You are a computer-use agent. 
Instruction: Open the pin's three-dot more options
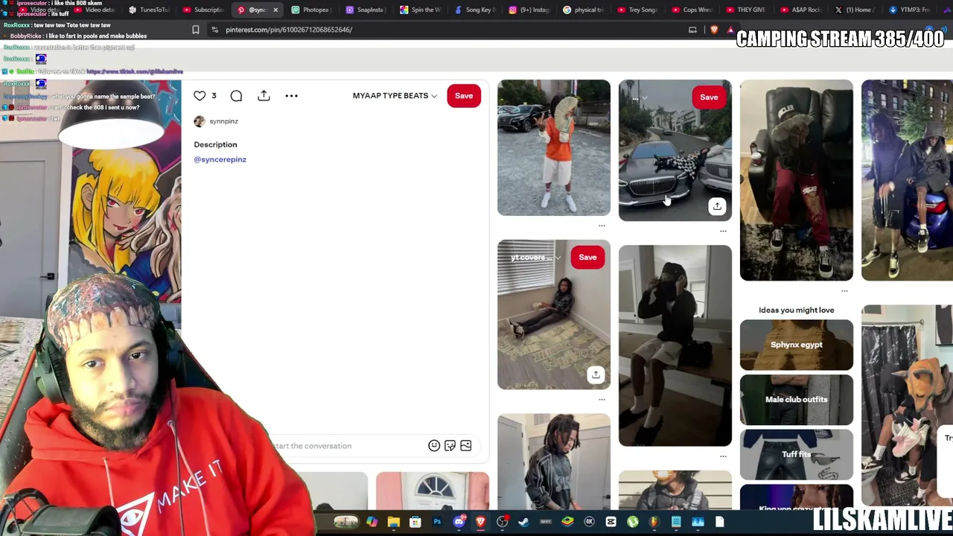tap(291, 95)
